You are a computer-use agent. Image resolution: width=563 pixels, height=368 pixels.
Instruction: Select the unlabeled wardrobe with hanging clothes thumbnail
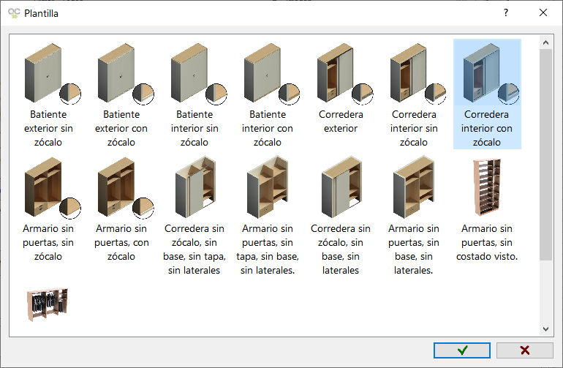48,304
